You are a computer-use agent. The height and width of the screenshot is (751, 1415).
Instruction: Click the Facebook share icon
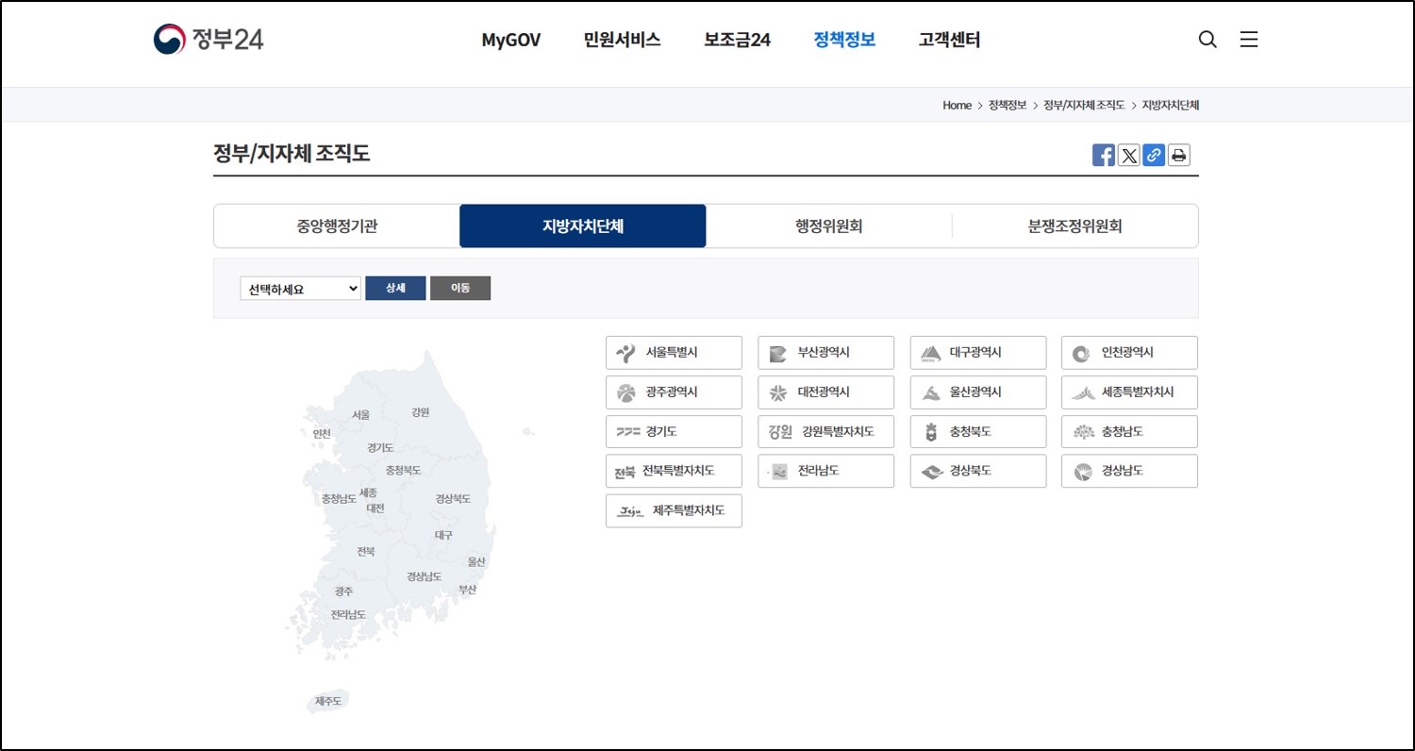[1103, 154]
